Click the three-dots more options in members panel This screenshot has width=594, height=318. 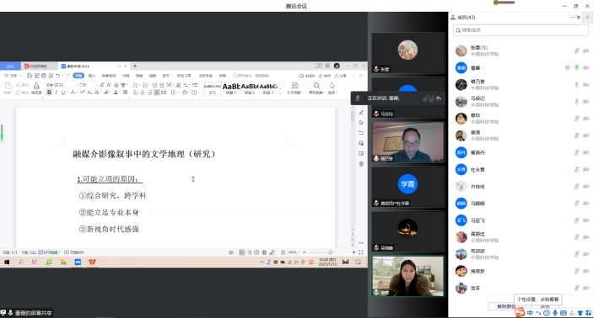click(572, 18)
